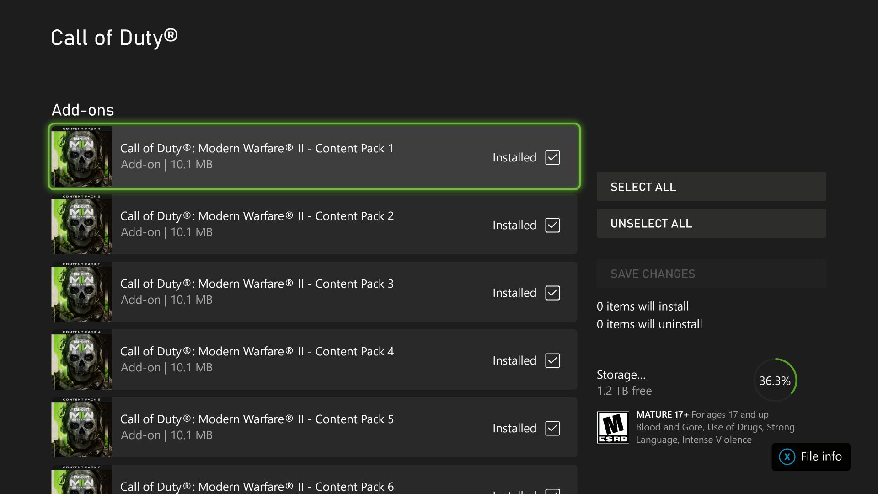Click the SELECT ALL button
This screenshot has width=878, height=494.
pyautogui.click(x=711, y=187)
